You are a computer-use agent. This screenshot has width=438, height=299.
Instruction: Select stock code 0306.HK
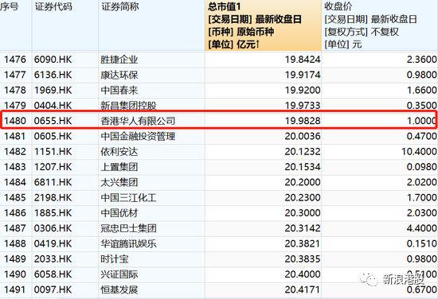[53, 228]
